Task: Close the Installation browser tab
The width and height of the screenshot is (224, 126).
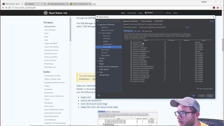Action: (45, 4)
